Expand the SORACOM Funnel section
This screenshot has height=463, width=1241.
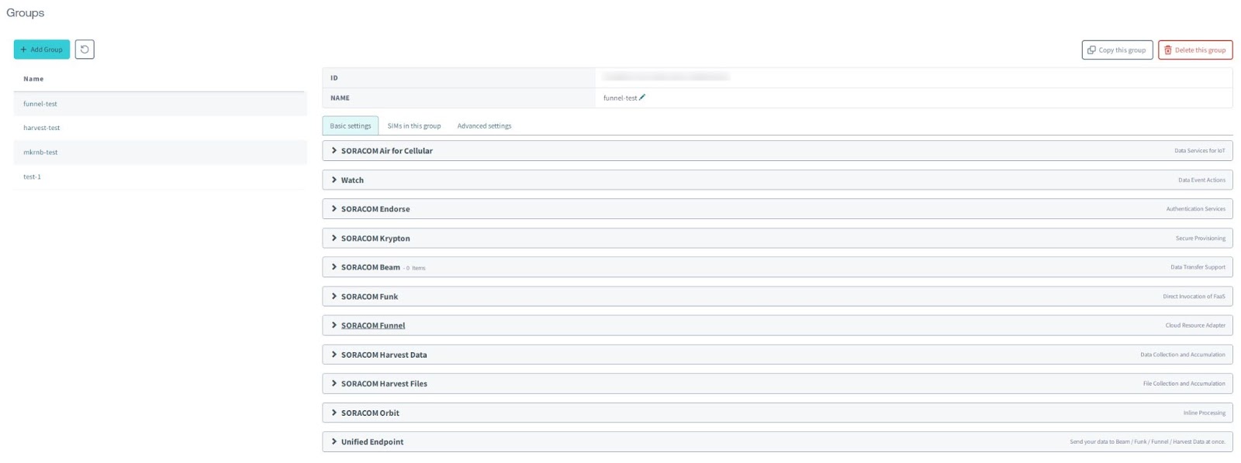[777, 325]
